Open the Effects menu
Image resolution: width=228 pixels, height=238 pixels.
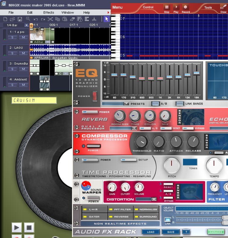pyautogui.click(x=49, y=12)
